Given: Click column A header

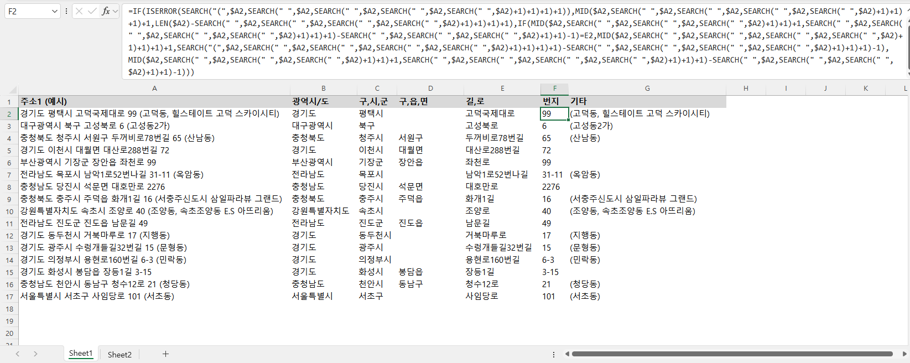Looking at the screenshot, I should point(154,89).
